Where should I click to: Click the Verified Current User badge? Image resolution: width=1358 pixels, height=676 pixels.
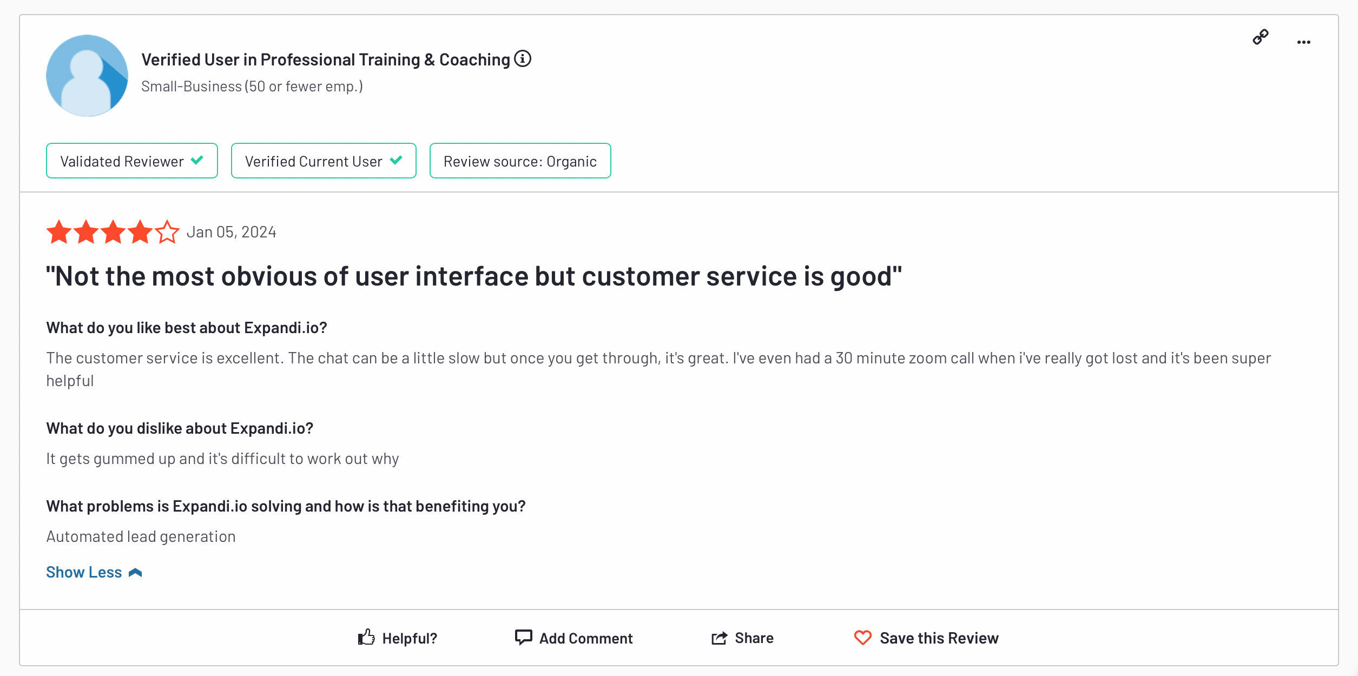(324, 161)
